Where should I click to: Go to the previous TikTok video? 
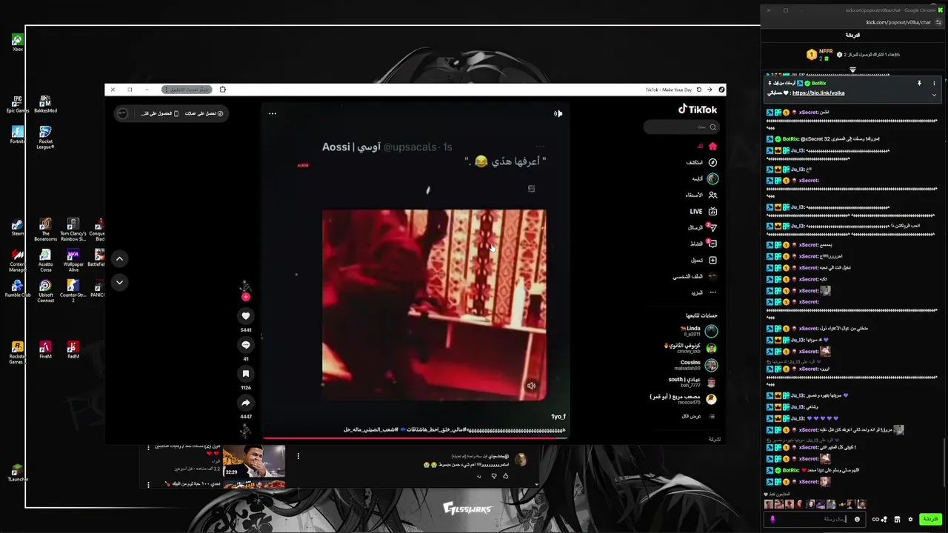point(119,258)
